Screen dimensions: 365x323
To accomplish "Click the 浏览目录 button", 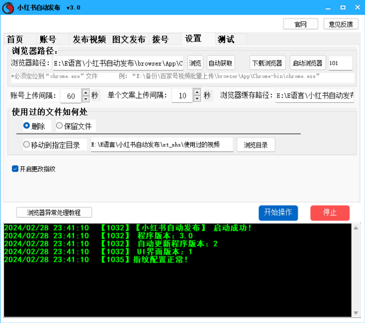I will [x=256, y=145].
